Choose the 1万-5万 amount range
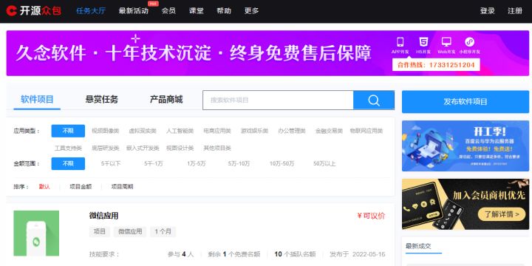 (x=196, y=163)
